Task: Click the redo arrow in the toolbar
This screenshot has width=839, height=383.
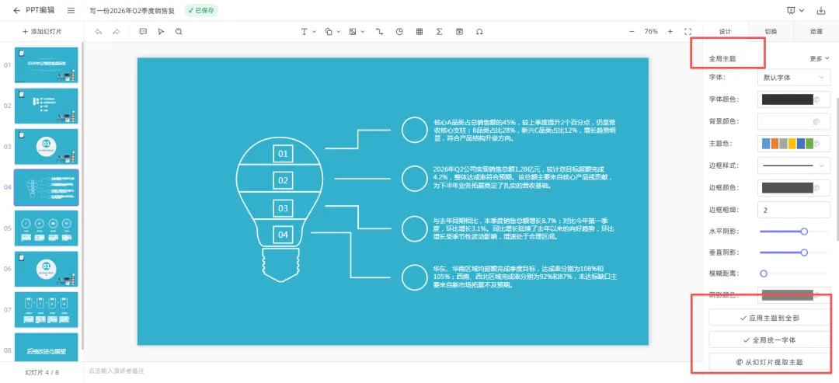Action: [116, 32]
